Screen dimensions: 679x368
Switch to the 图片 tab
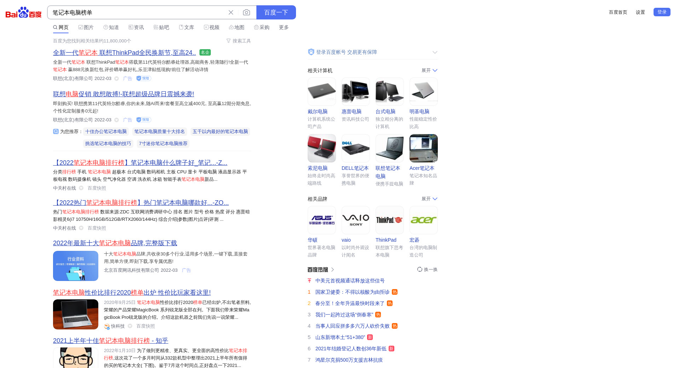click(86, 27)
